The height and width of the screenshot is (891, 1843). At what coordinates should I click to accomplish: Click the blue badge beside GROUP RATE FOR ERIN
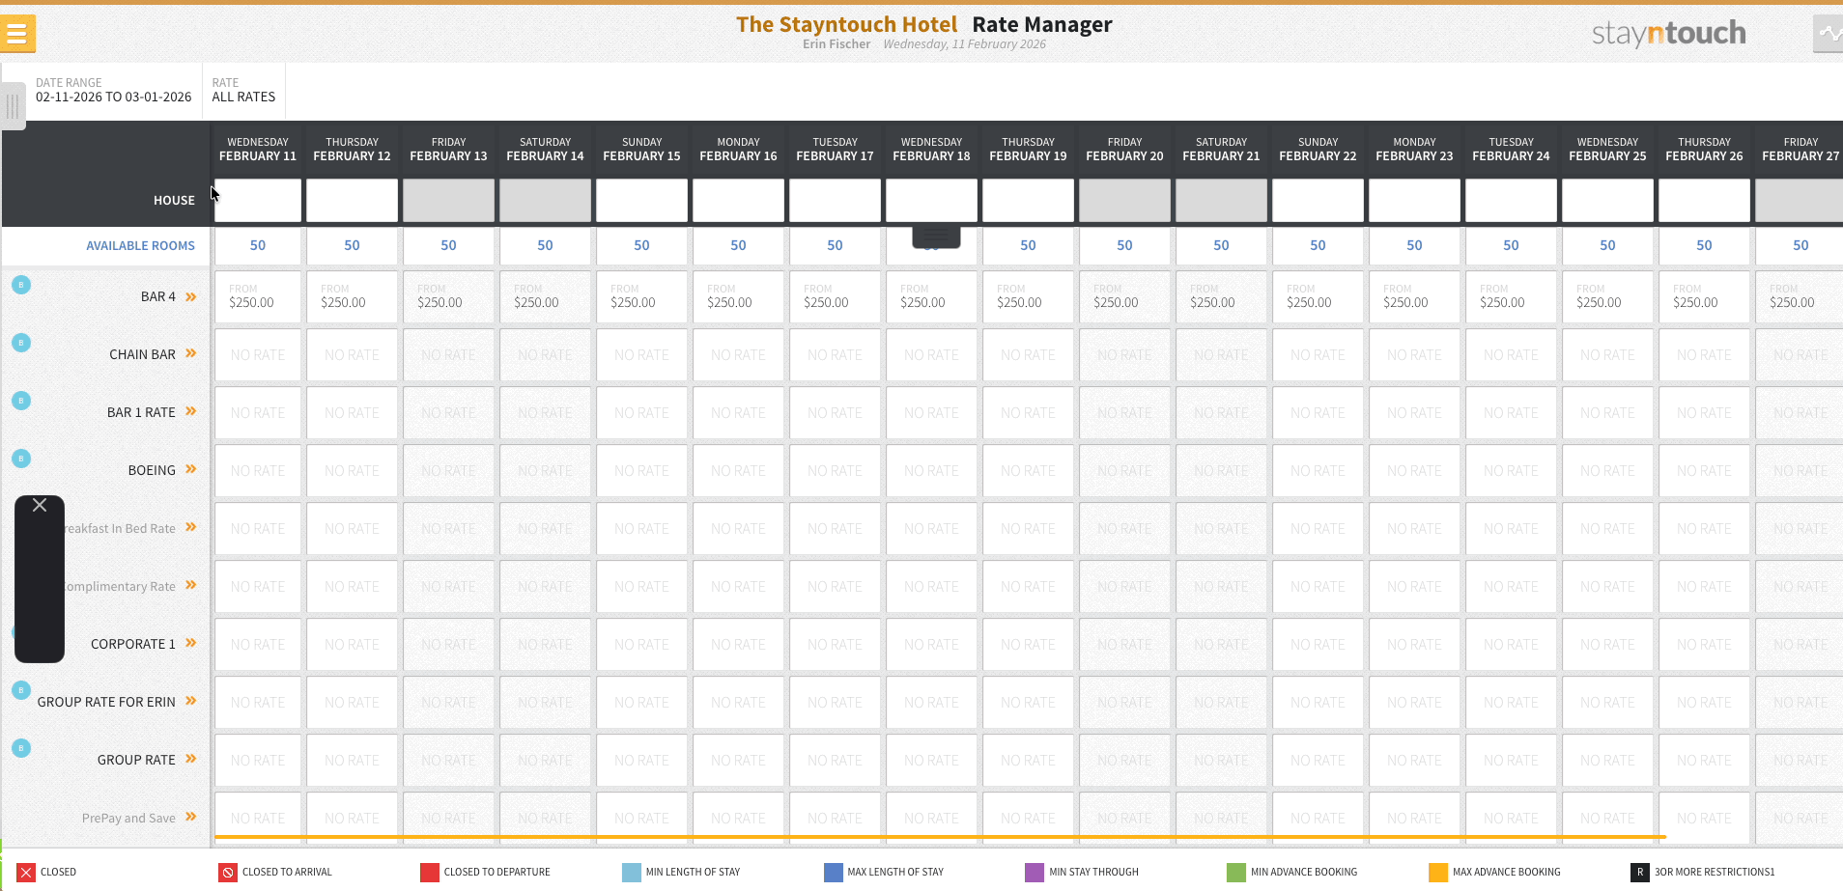click(21, 690)
